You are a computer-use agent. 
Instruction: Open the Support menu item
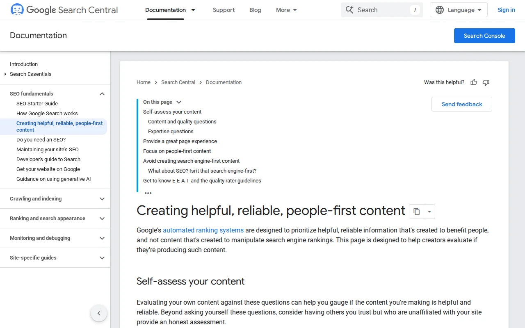click(224, 9)
